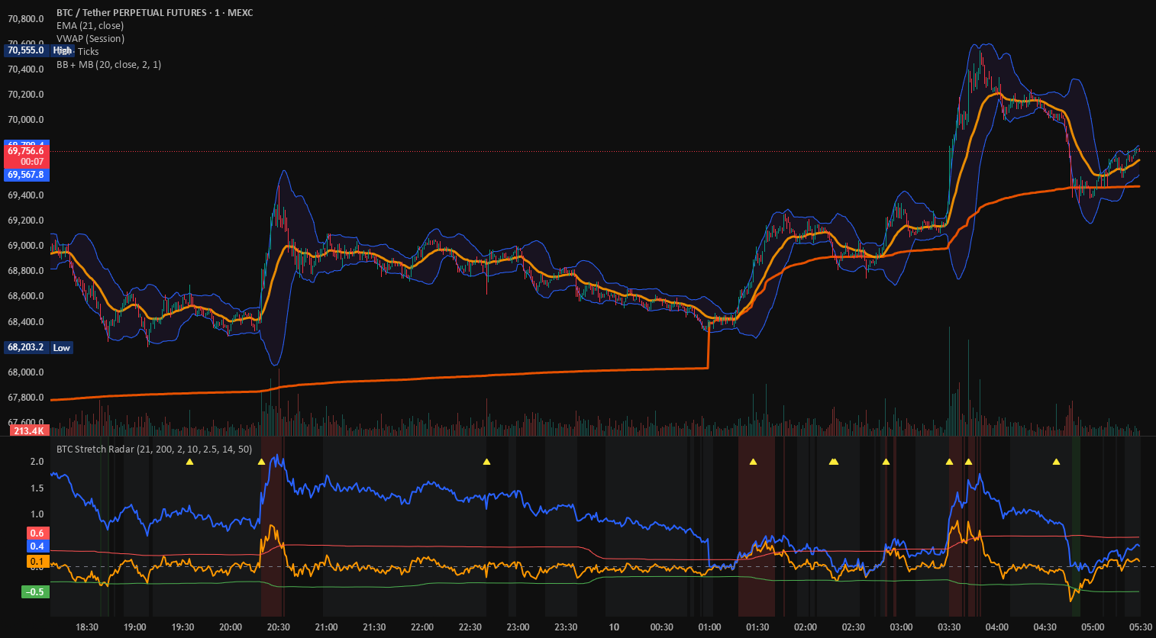
Task: Click the 05:00 time axis label
Action: tap(1093, 627)
